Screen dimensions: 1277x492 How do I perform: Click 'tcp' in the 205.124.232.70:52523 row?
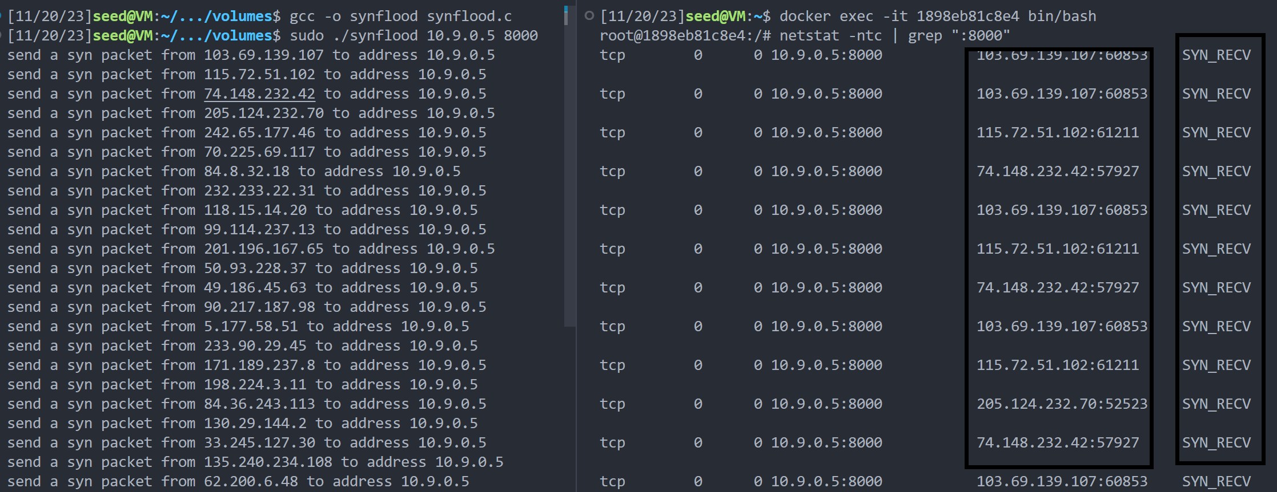pos(612,404)
